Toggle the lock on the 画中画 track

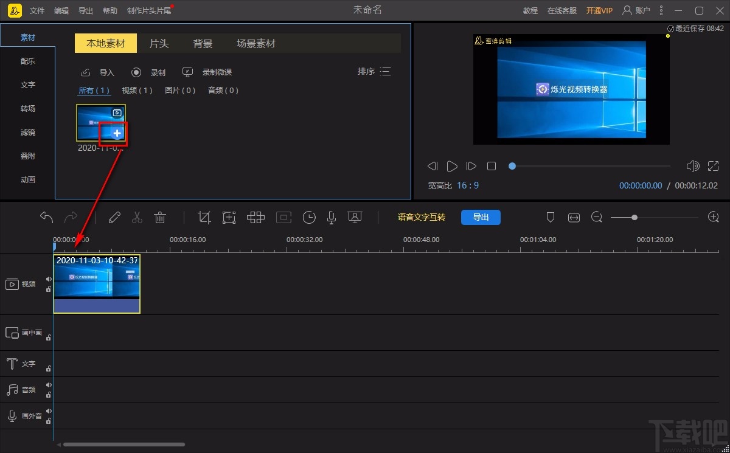[x=49, y=337]
